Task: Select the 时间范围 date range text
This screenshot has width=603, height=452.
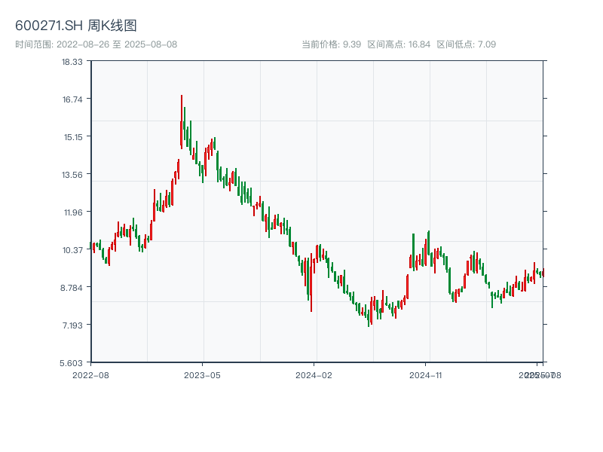Action: coord(96,44)
